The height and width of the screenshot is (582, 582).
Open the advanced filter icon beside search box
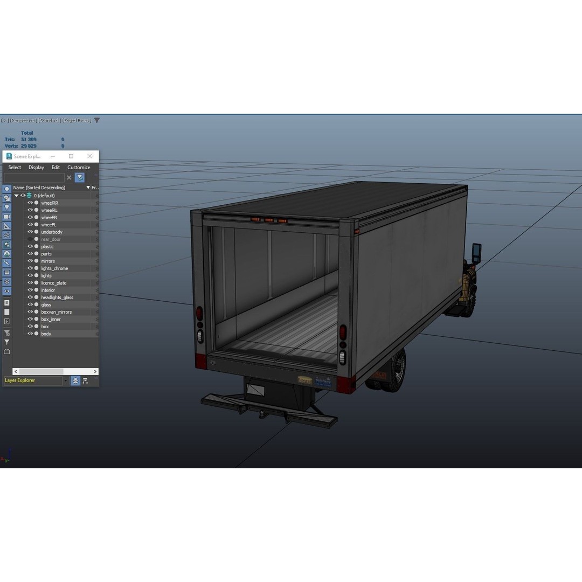click(79, 177)
